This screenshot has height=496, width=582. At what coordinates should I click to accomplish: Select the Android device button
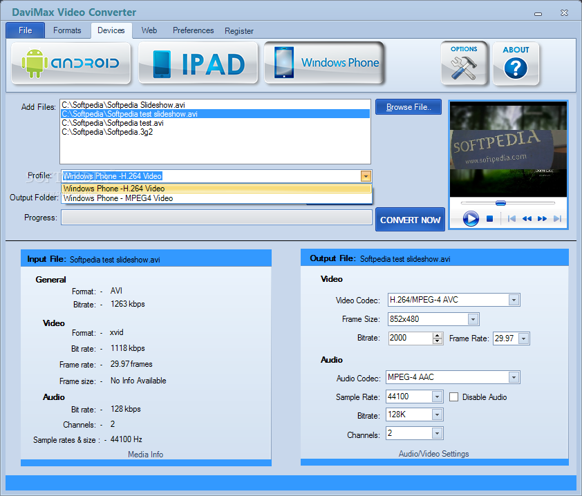pos(71,63)
